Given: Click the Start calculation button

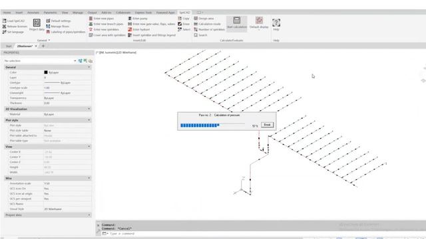Looking at the screenshot, I should 237,23.
